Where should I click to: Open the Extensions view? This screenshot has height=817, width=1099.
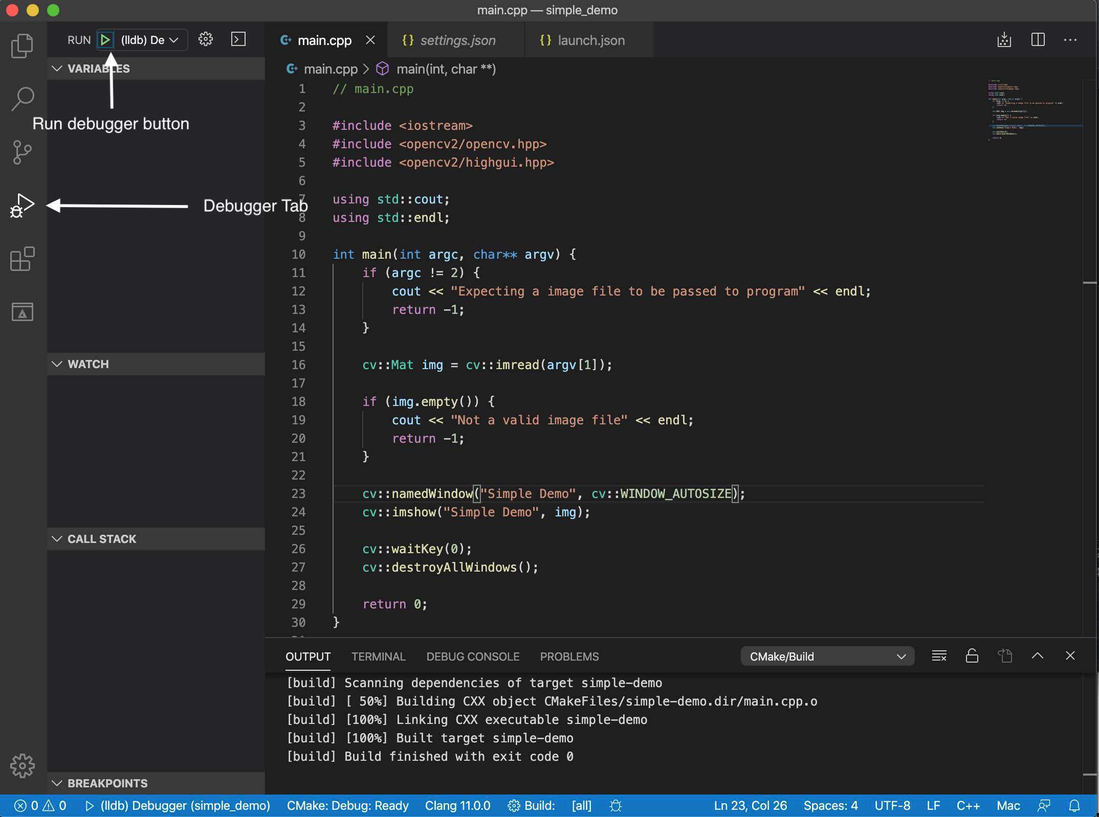(23, 260)
